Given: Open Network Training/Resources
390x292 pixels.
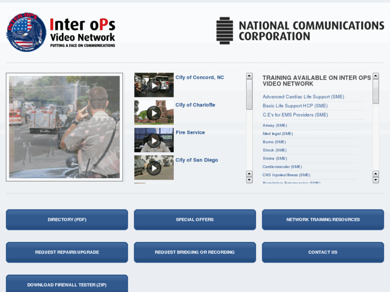Looking at the screenshot, I should tap(323, 220).
